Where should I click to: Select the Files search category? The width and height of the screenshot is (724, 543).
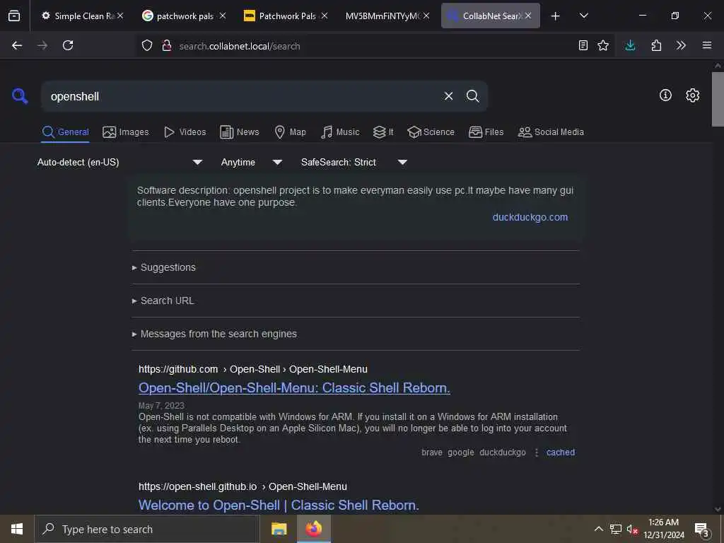[486, 132]
